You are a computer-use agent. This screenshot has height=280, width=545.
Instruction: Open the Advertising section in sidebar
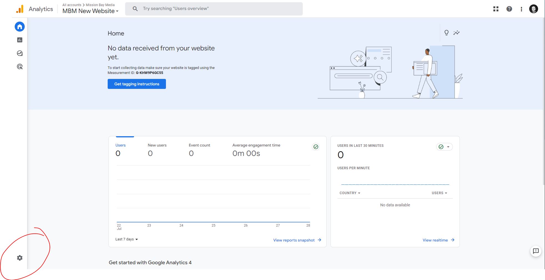(x=20, y=66)
